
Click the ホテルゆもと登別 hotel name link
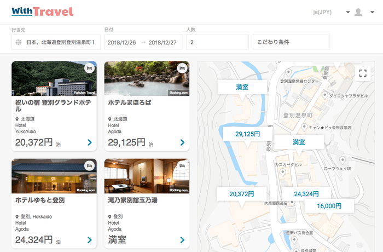click(40, 201)
